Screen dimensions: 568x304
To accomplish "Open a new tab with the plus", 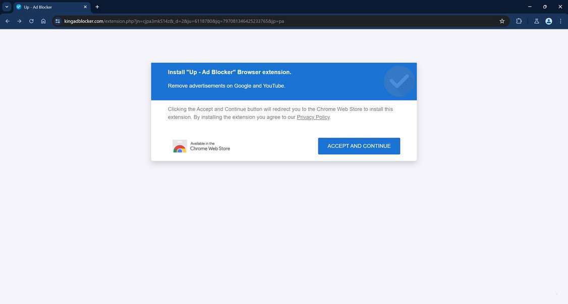I will tap(97, 7).
